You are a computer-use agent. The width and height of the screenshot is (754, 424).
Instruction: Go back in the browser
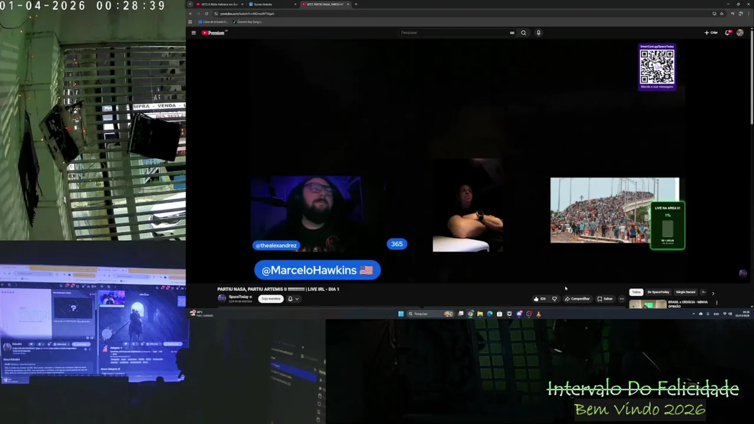click(x=190, y=14)
